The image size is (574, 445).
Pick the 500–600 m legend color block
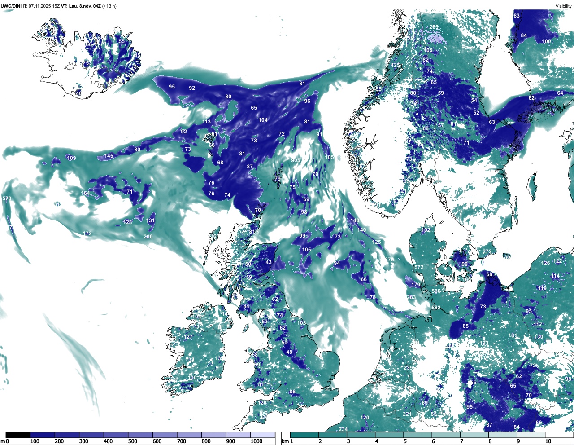tap(140, 435)
